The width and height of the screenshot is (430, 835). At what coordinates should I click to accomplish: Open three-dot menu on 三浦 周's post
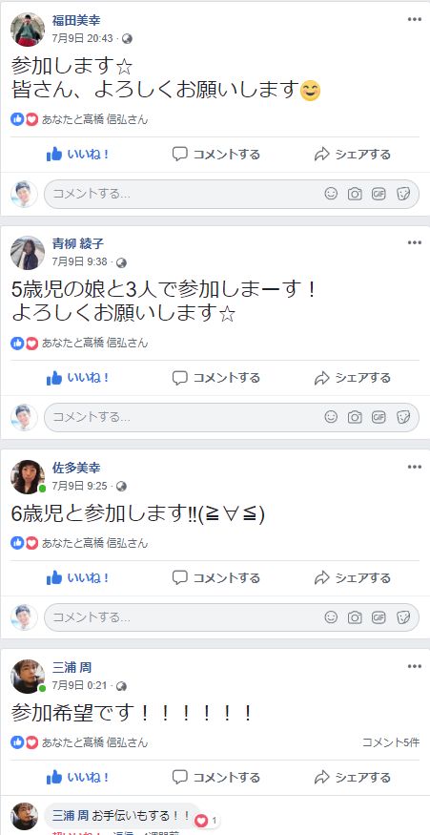[414, 666]
